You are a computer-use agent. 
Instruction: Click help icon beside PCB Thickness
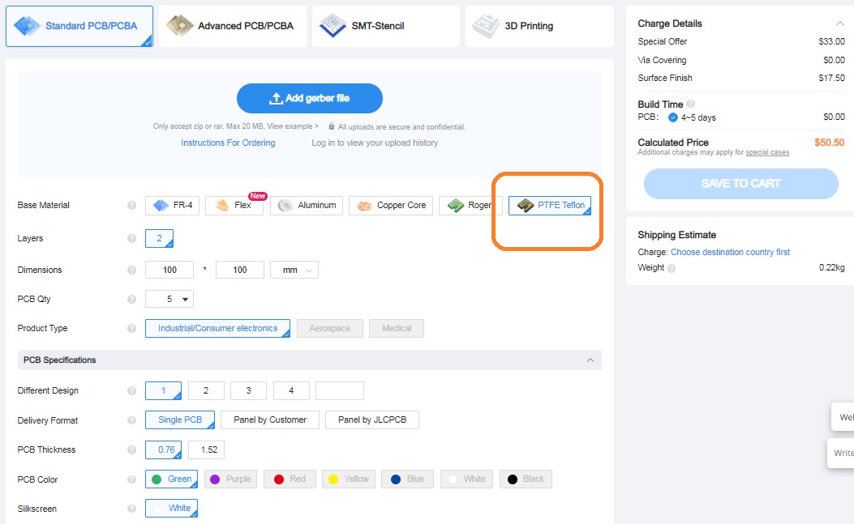(x=132, y=450)
